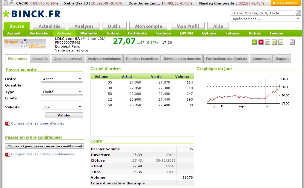Click the Déconnexion logout button
This screenshot has height=188, width=304.
click(x=285, y=3)
